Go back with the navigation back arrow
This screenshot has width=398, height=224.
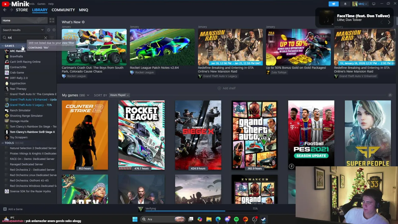point(5,10)
